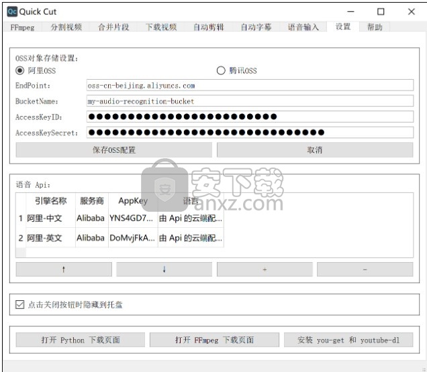Open the 合并片段 tab
This screenshot has width=427, height=372.
[113, 27]
